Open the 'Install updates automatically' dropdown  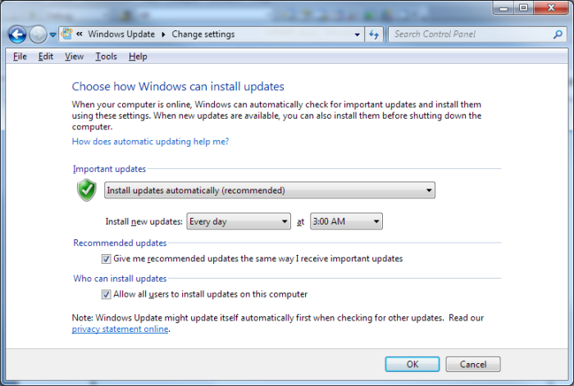270,190
